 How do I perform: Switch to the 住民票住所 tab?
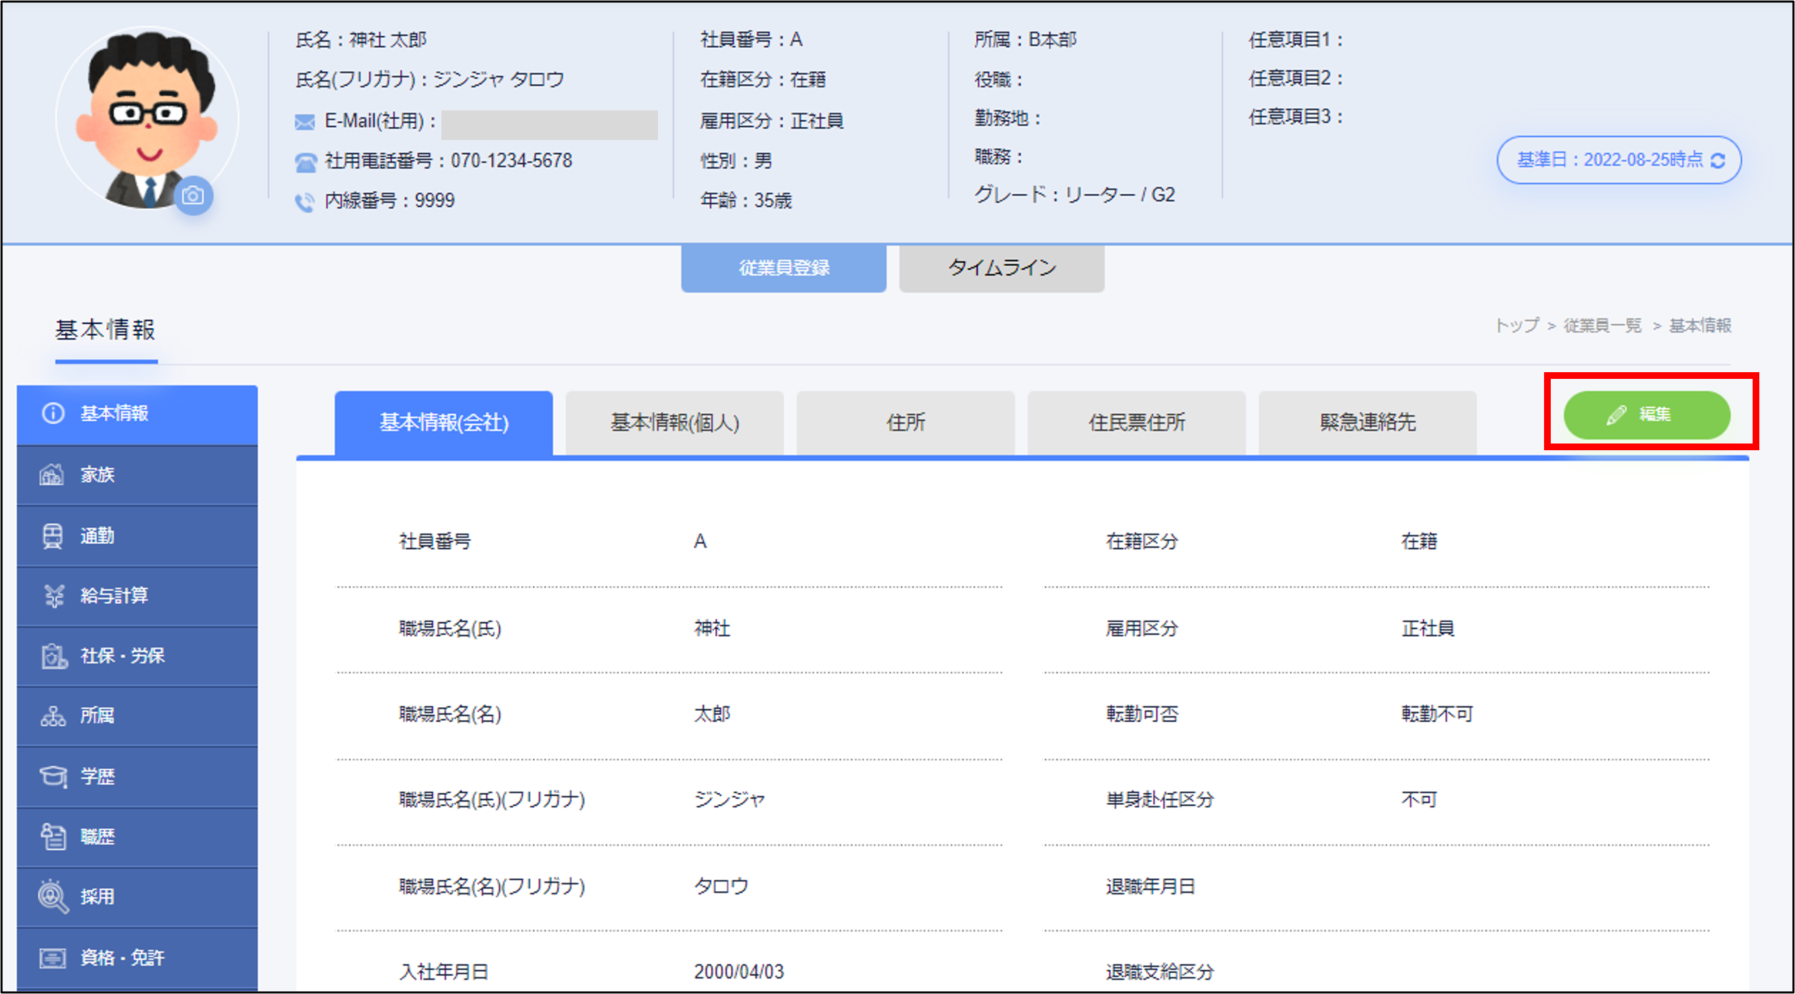point(1136,423)
